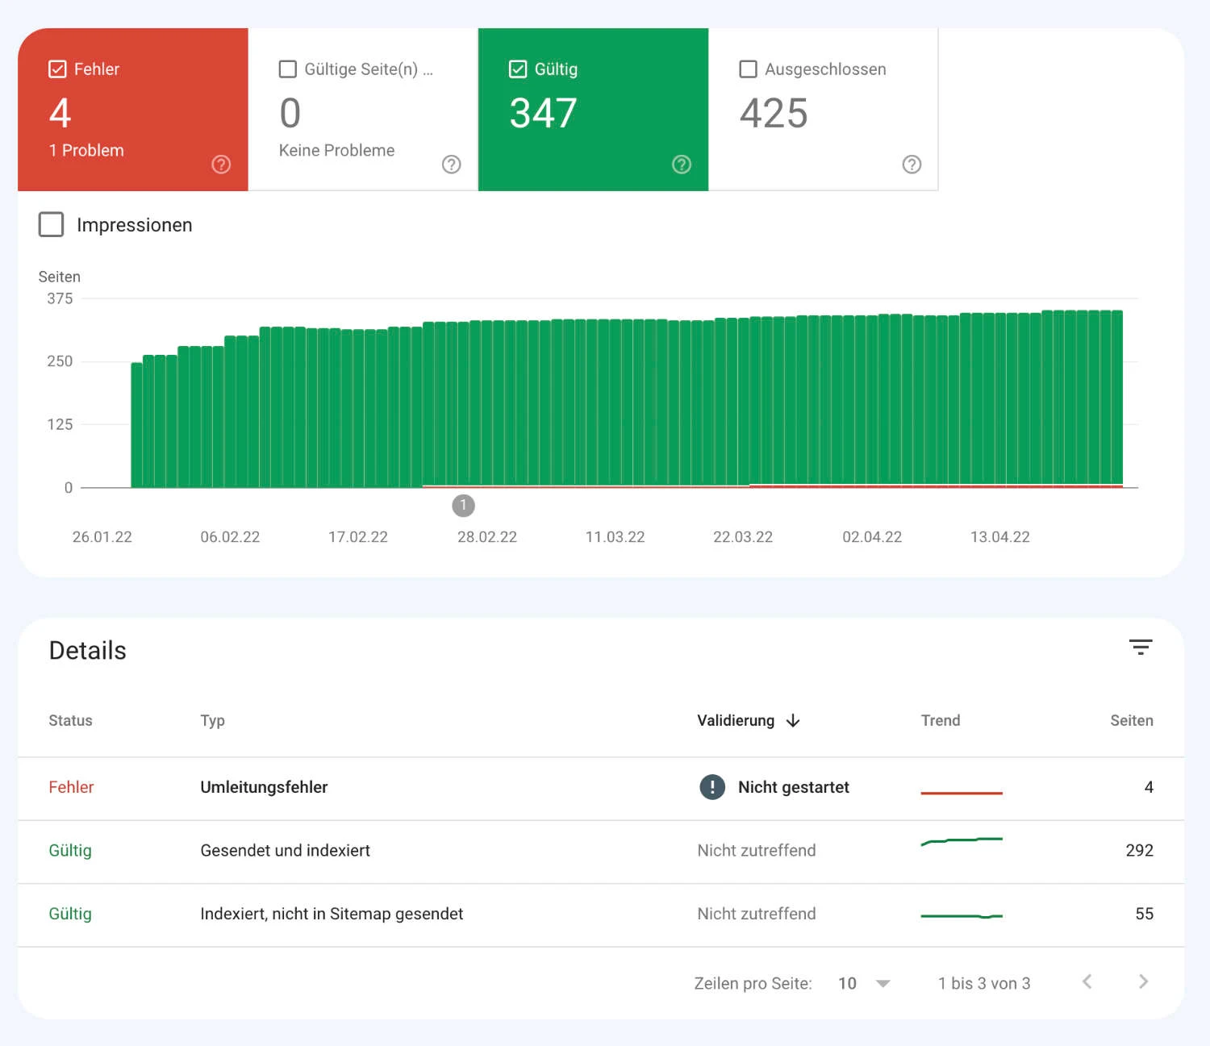Click a green bar in the Seiten chart
Viewport: 1210px width, 1046px height.
pos(565,403)
